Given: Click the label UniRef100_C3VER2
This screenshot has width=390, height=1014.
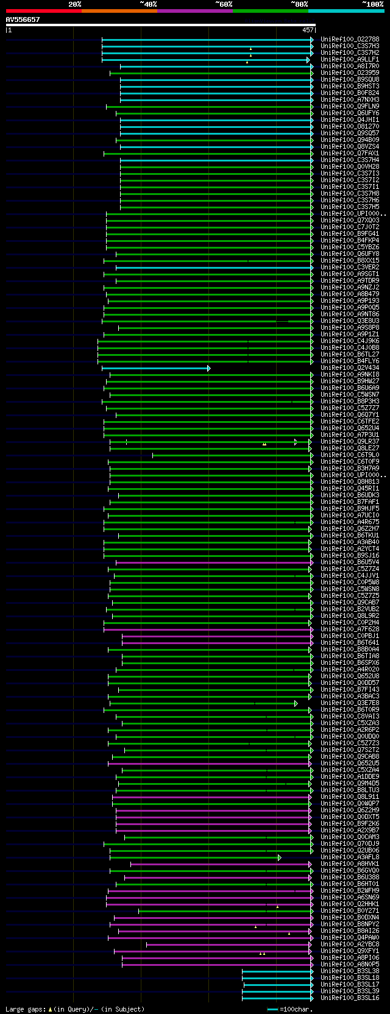Looking at the screenshot, I should tap(350, 268).
